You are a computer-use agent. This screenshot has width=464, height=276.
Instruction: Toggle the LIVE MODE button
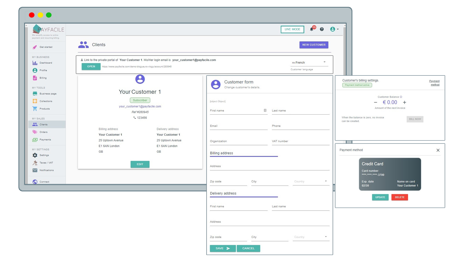point(292,29)
